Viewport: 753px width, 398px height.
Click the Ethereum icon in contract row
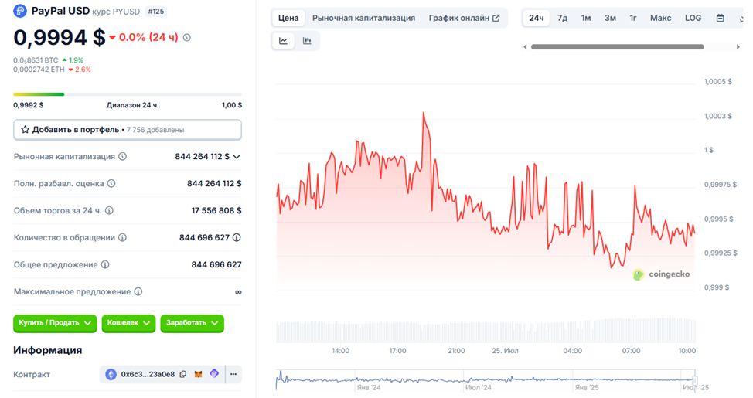point(111,375)
